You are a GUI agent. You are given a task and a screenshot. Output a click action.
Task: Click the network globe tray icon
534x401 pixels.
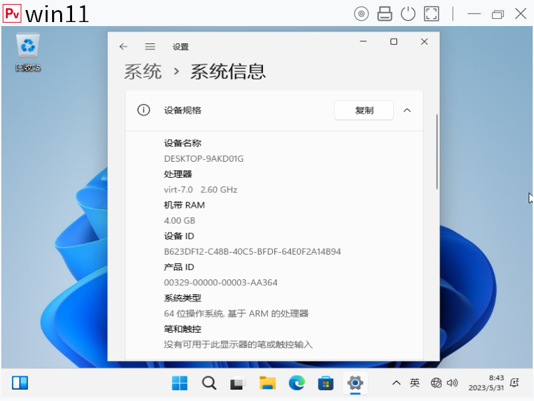point(437,383)
